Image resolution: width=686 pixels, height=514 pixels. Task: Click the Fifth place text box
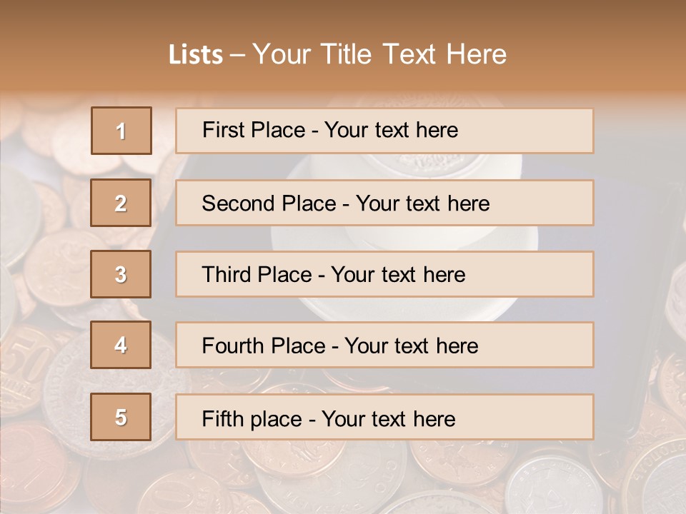pos(384,417)
